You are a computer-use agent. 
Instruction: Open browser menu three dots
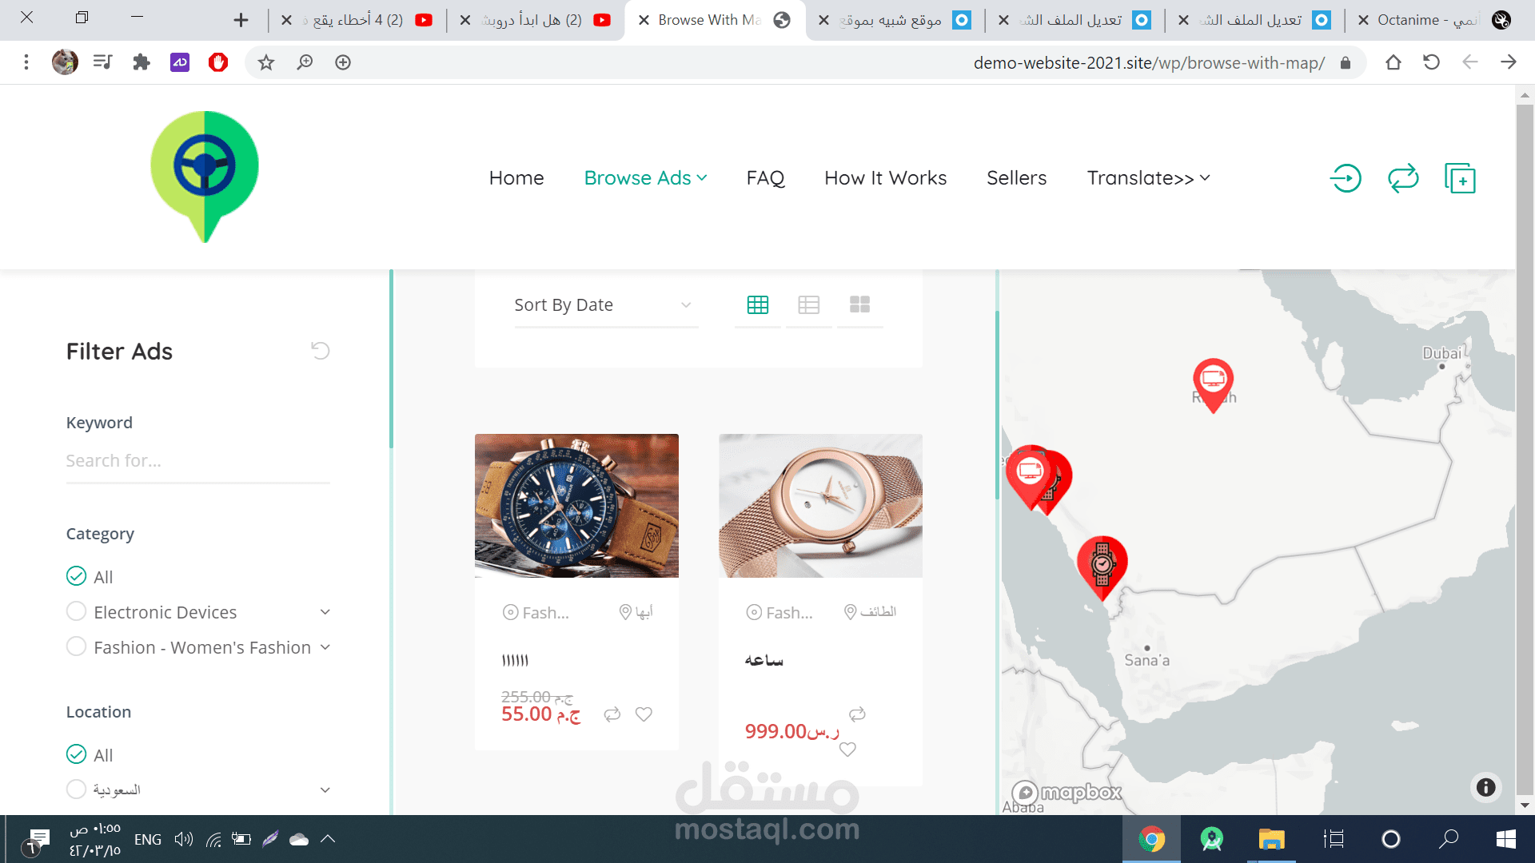coord(26,62)
